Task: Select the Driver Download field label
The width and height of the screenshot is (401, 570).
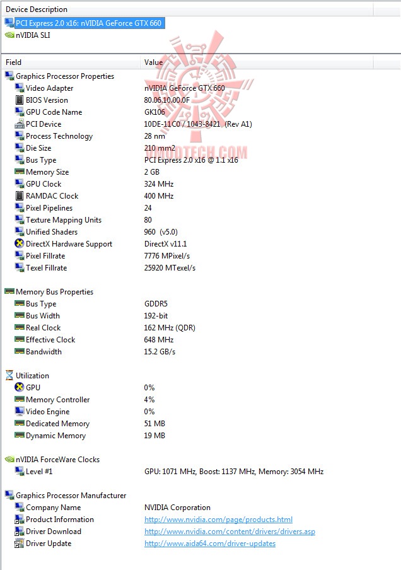Action: pyautogui.click(x=54, y=532)
